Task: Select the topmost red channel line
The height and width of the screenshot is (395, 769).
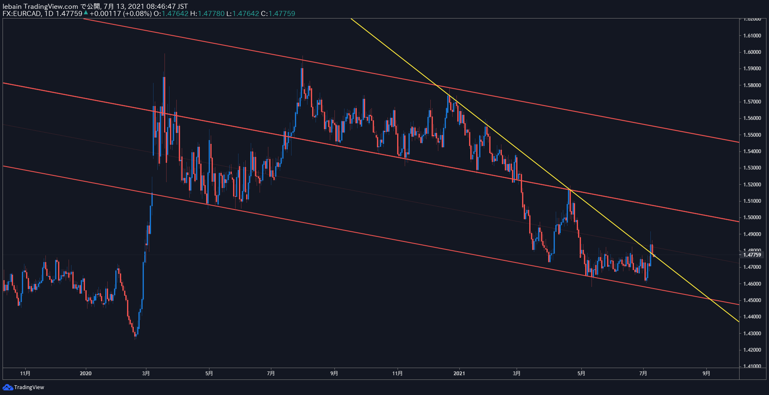Action: [411, 80]
